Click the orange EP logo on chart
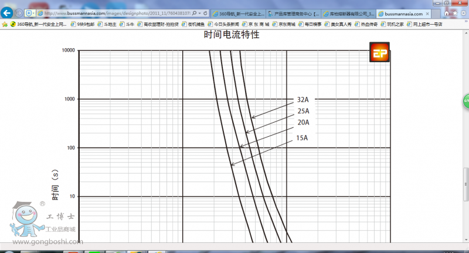The image size is (469, 253). 379,52
